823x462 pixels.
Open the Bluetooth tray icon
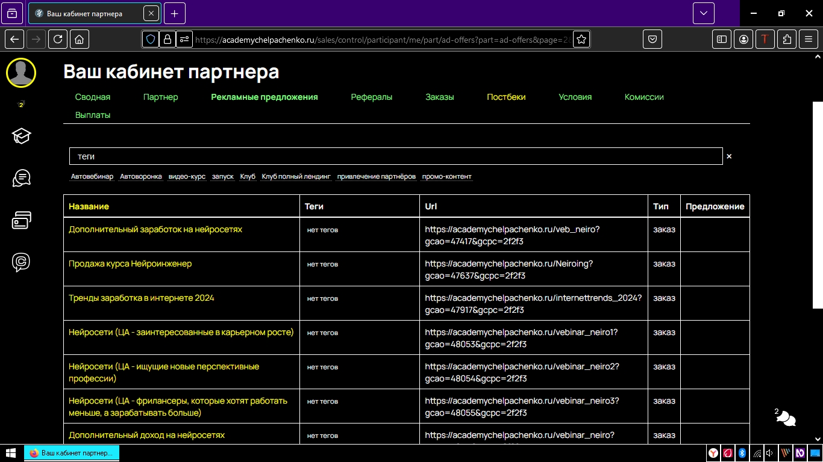click(743, 453)
